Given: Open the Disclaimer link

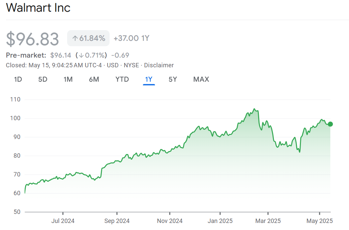Looking at the screenshot, I should click(x=159, y=65).
